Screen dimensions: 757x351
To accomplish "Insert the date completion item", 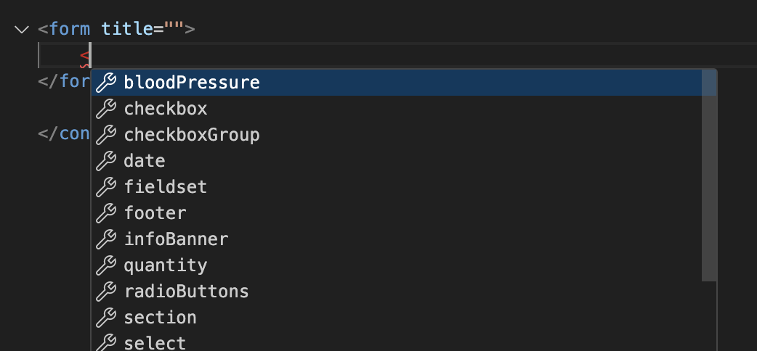I will (145, 161).
